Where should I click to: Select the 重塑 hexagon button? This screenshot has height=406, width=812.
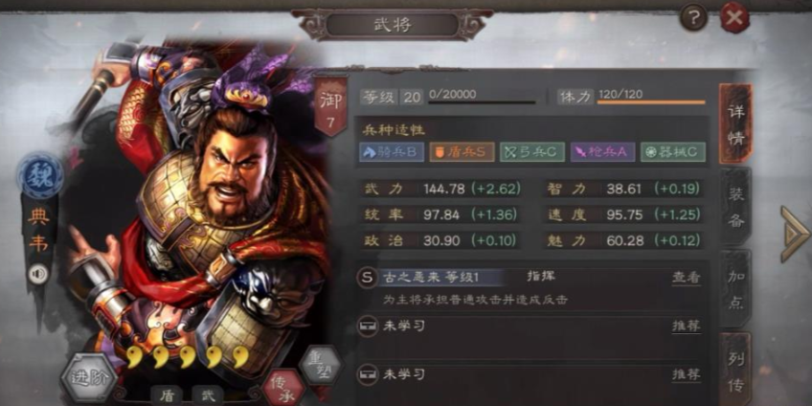click(321, 365)
